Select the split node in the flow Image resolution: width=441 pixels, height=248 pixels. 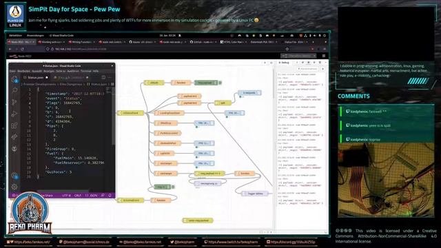point(223,103)
